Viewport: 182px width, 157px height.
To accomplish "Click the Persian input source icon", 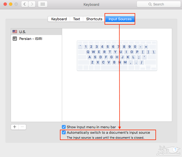I will click(x=15, y=39).
